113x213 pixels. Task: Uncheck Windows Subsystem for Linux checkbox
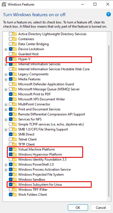[11, 185]
